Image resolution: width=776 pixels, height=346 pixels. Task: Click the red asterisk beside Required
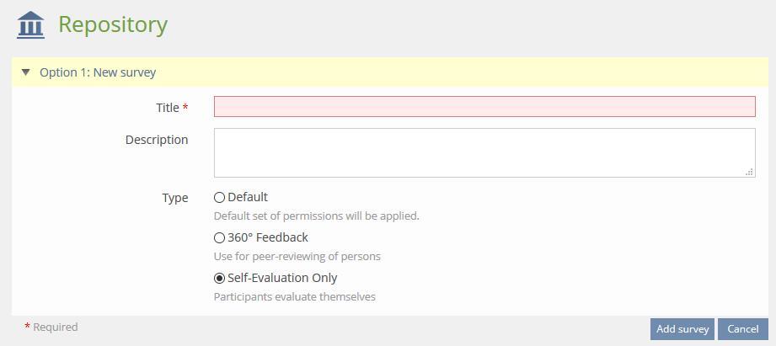[x=27, y=327]
